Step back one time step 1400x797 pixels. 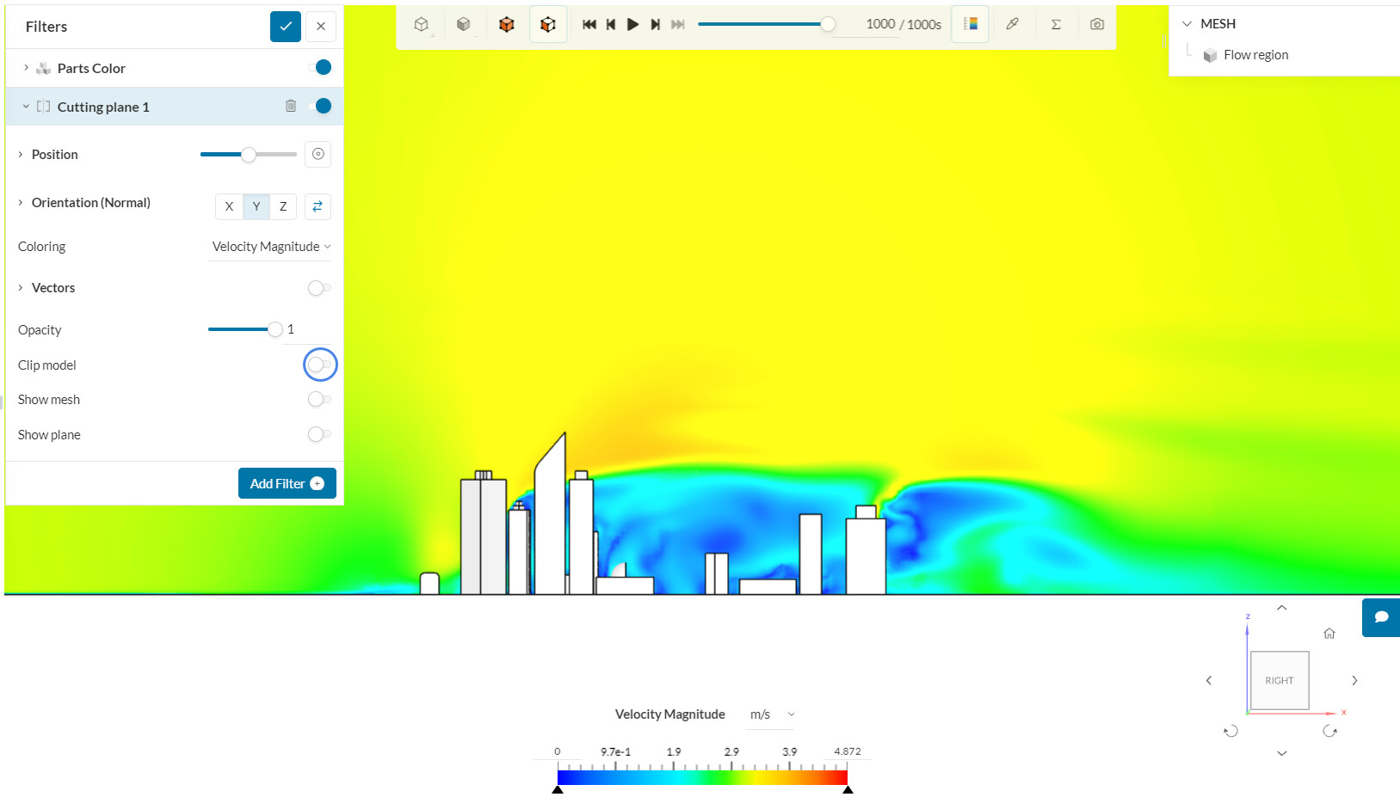tap(611, 24)
